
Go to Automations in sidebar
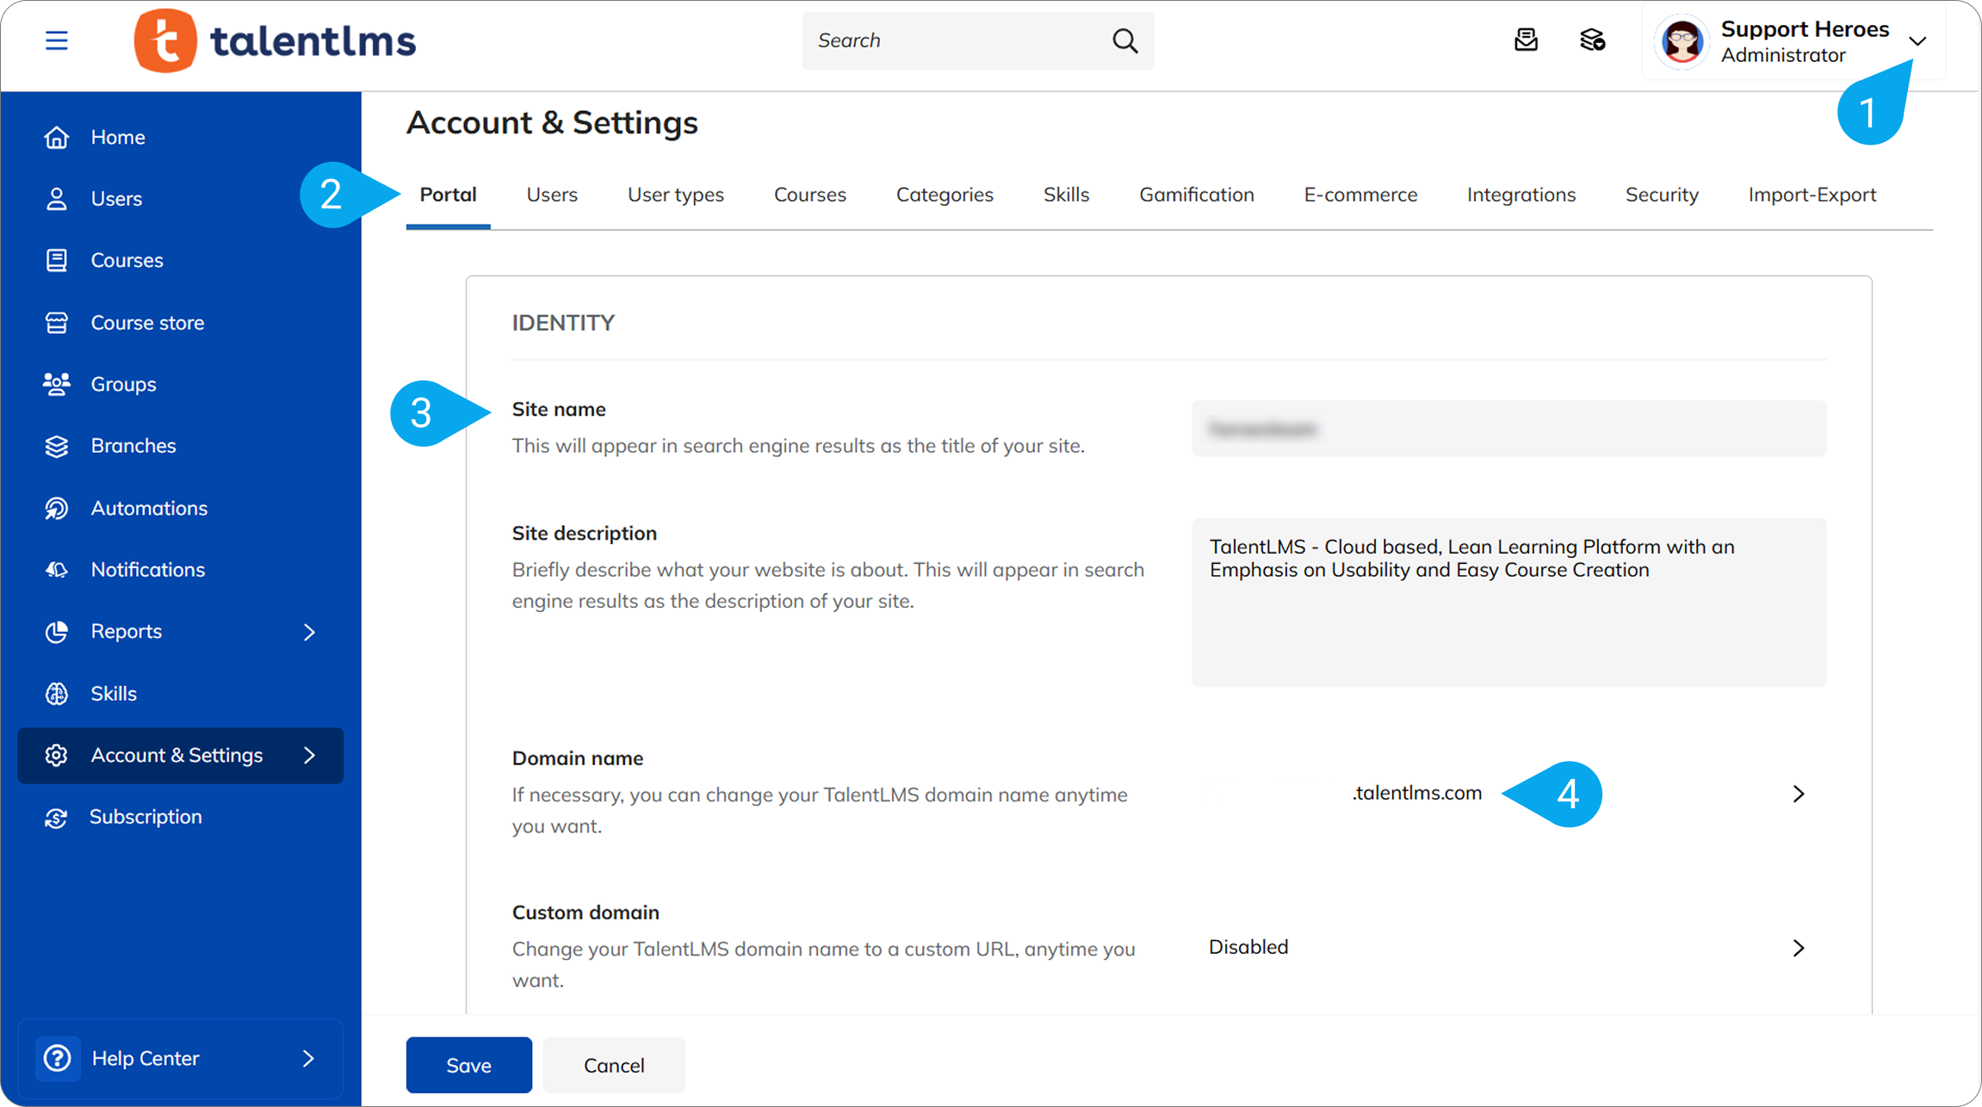[x=149, y=508]
